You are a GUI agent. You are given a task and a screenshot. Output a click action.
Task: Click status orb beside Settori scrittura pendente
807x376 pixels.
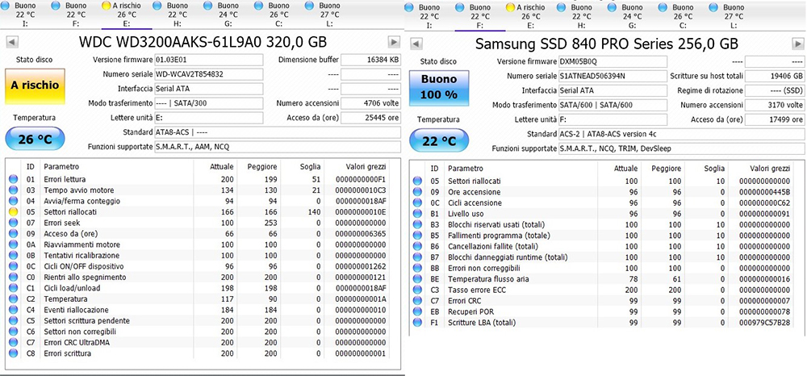[13, 321]
